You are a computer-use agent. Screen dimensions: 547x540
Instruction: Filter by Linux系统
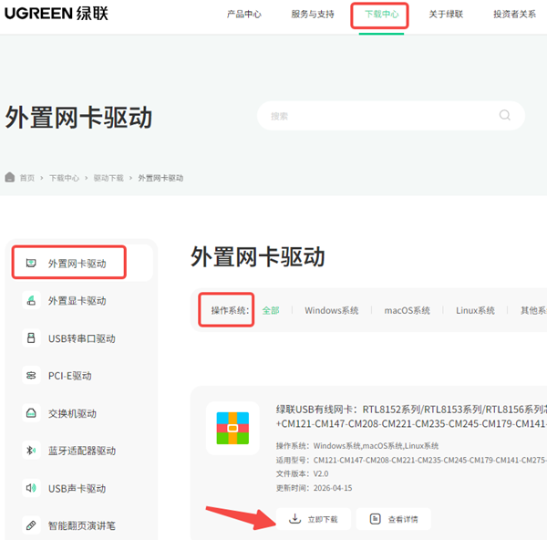[475, 310]
